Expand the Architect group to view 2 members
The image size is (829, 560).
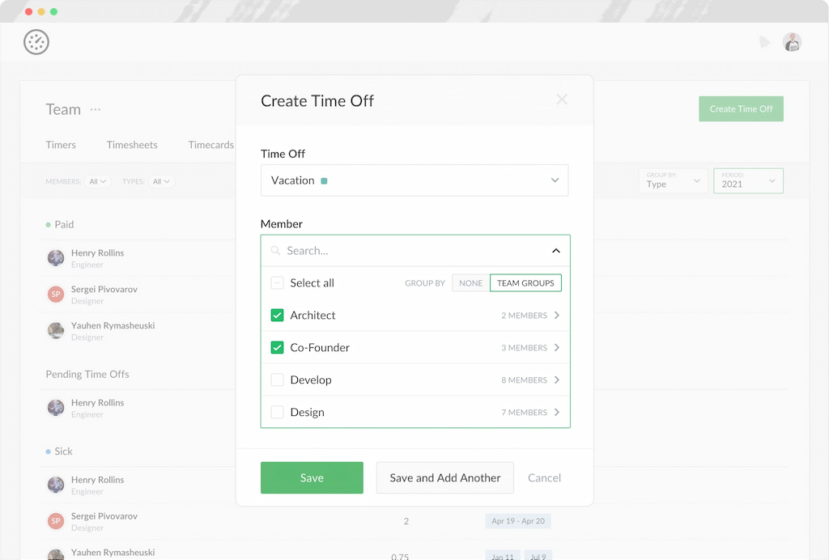[558, 315]
